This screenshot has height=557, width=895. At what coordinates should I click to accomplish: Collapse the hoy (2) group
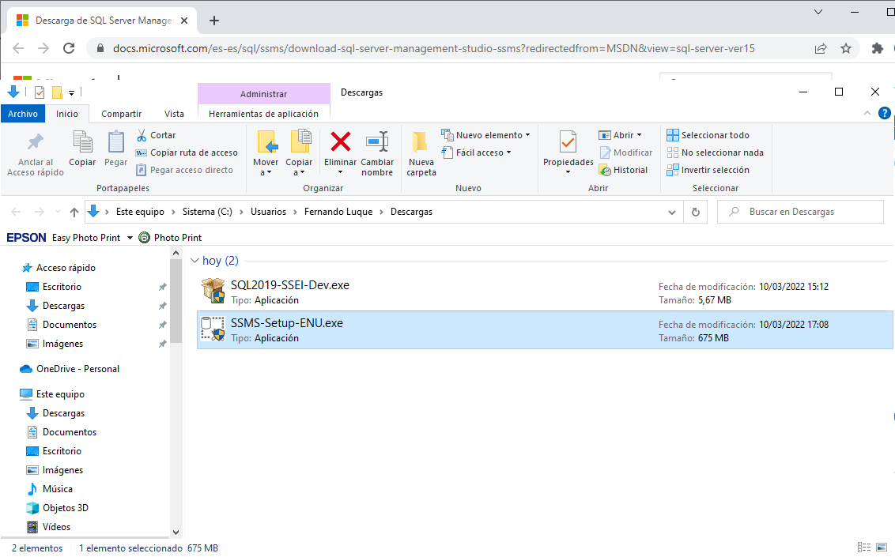click(x=194, y=261)
